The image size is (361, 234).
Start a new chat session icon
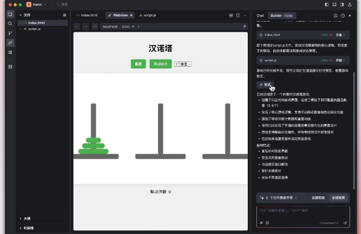[x=336, y=16]
